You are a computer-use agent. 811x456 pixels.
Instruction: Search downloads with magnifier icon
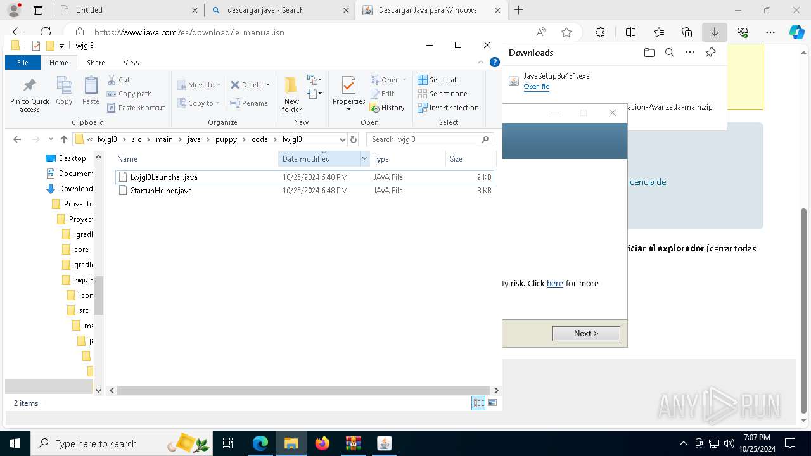tap(669, 53)
